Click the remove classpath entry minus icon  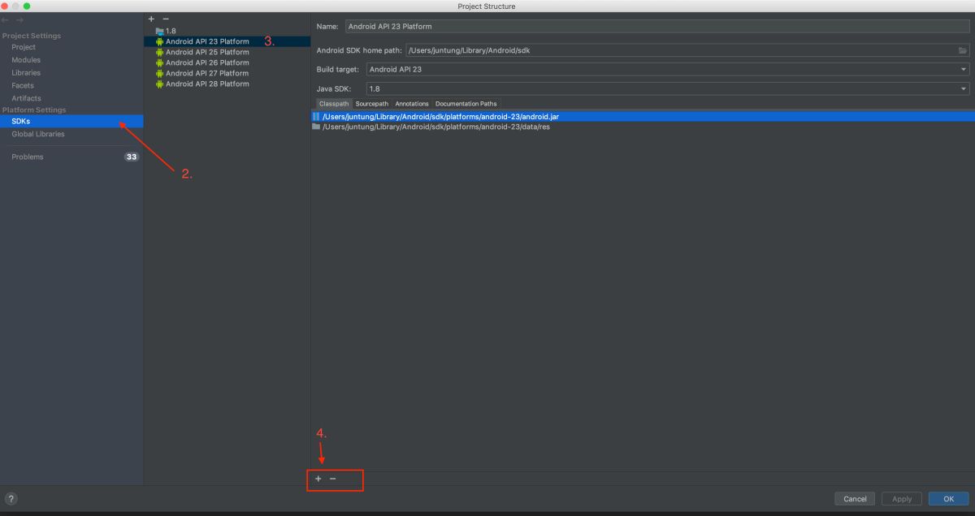click(x=332, y=479)
